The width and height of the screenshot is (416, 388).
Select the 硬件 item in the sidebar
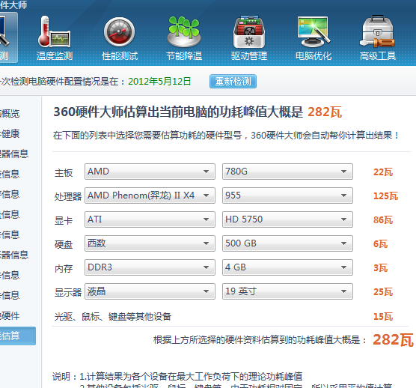click(x=10, y=316)
